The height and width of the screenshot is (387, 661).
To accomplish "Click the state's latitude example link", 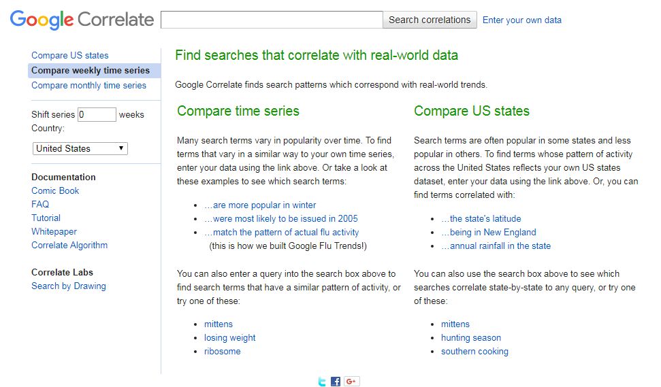I will click(x=481, y=218).
